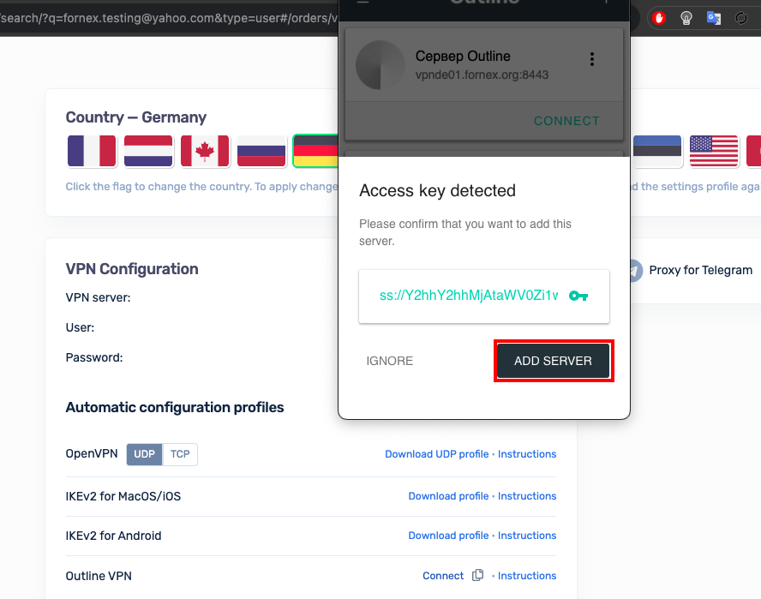This screenshot has width=761, height=599.
Task: Open Instructions for IKEv2 for Android
Action: point(527,536)
